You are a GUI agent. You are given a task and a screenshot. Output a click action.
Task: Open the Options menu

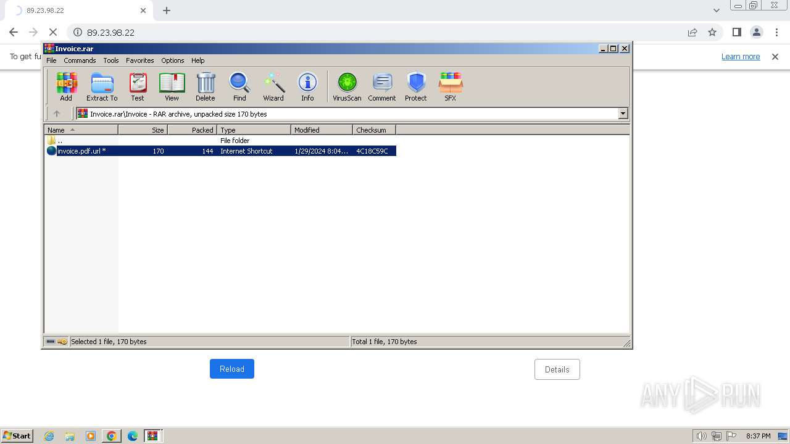point(173,60)
